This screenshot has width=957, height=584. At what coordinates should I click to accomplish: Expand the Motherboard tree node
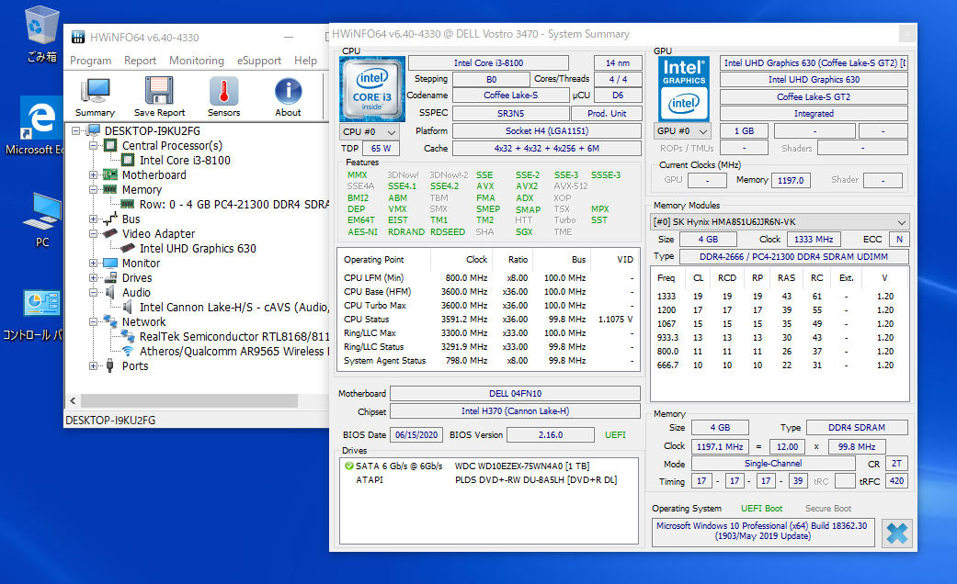[94, 175]
